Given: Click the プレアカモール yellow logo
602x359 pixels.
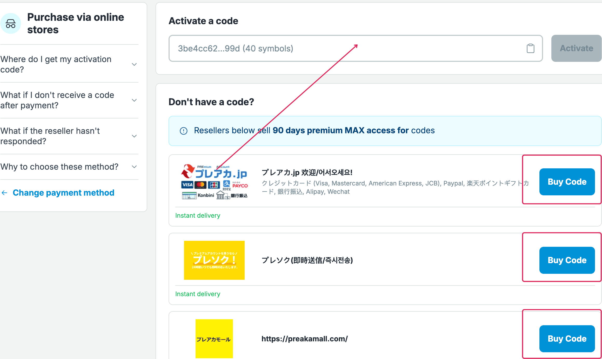Looking at the screenshot, I should coord(214,339).
